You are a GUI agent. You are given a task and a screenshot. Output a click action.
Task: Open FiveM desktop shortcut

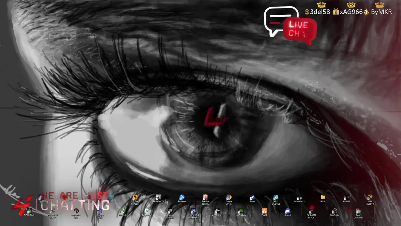pos(264,213)
